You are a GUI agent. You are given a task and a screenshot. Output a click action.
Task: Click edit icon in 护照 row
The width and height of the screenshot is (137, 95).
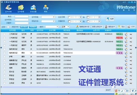coord(126,57)
